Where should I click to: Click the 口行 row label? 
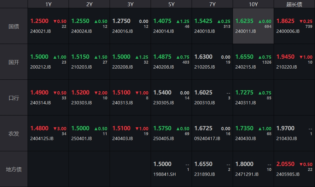14,98
